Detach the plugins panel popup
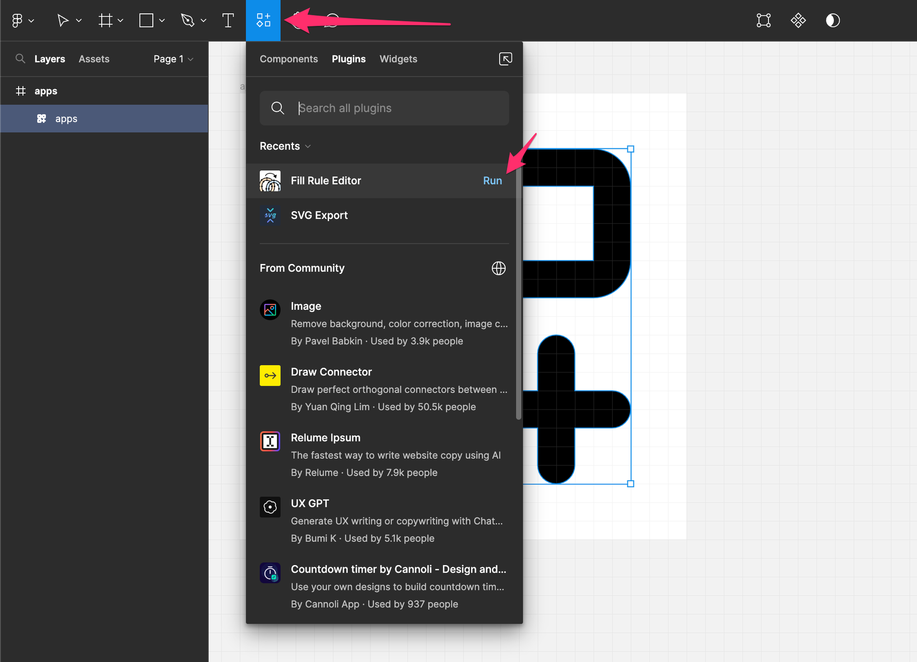The height and width of the screenshot is (662, 917). (505, 59)
